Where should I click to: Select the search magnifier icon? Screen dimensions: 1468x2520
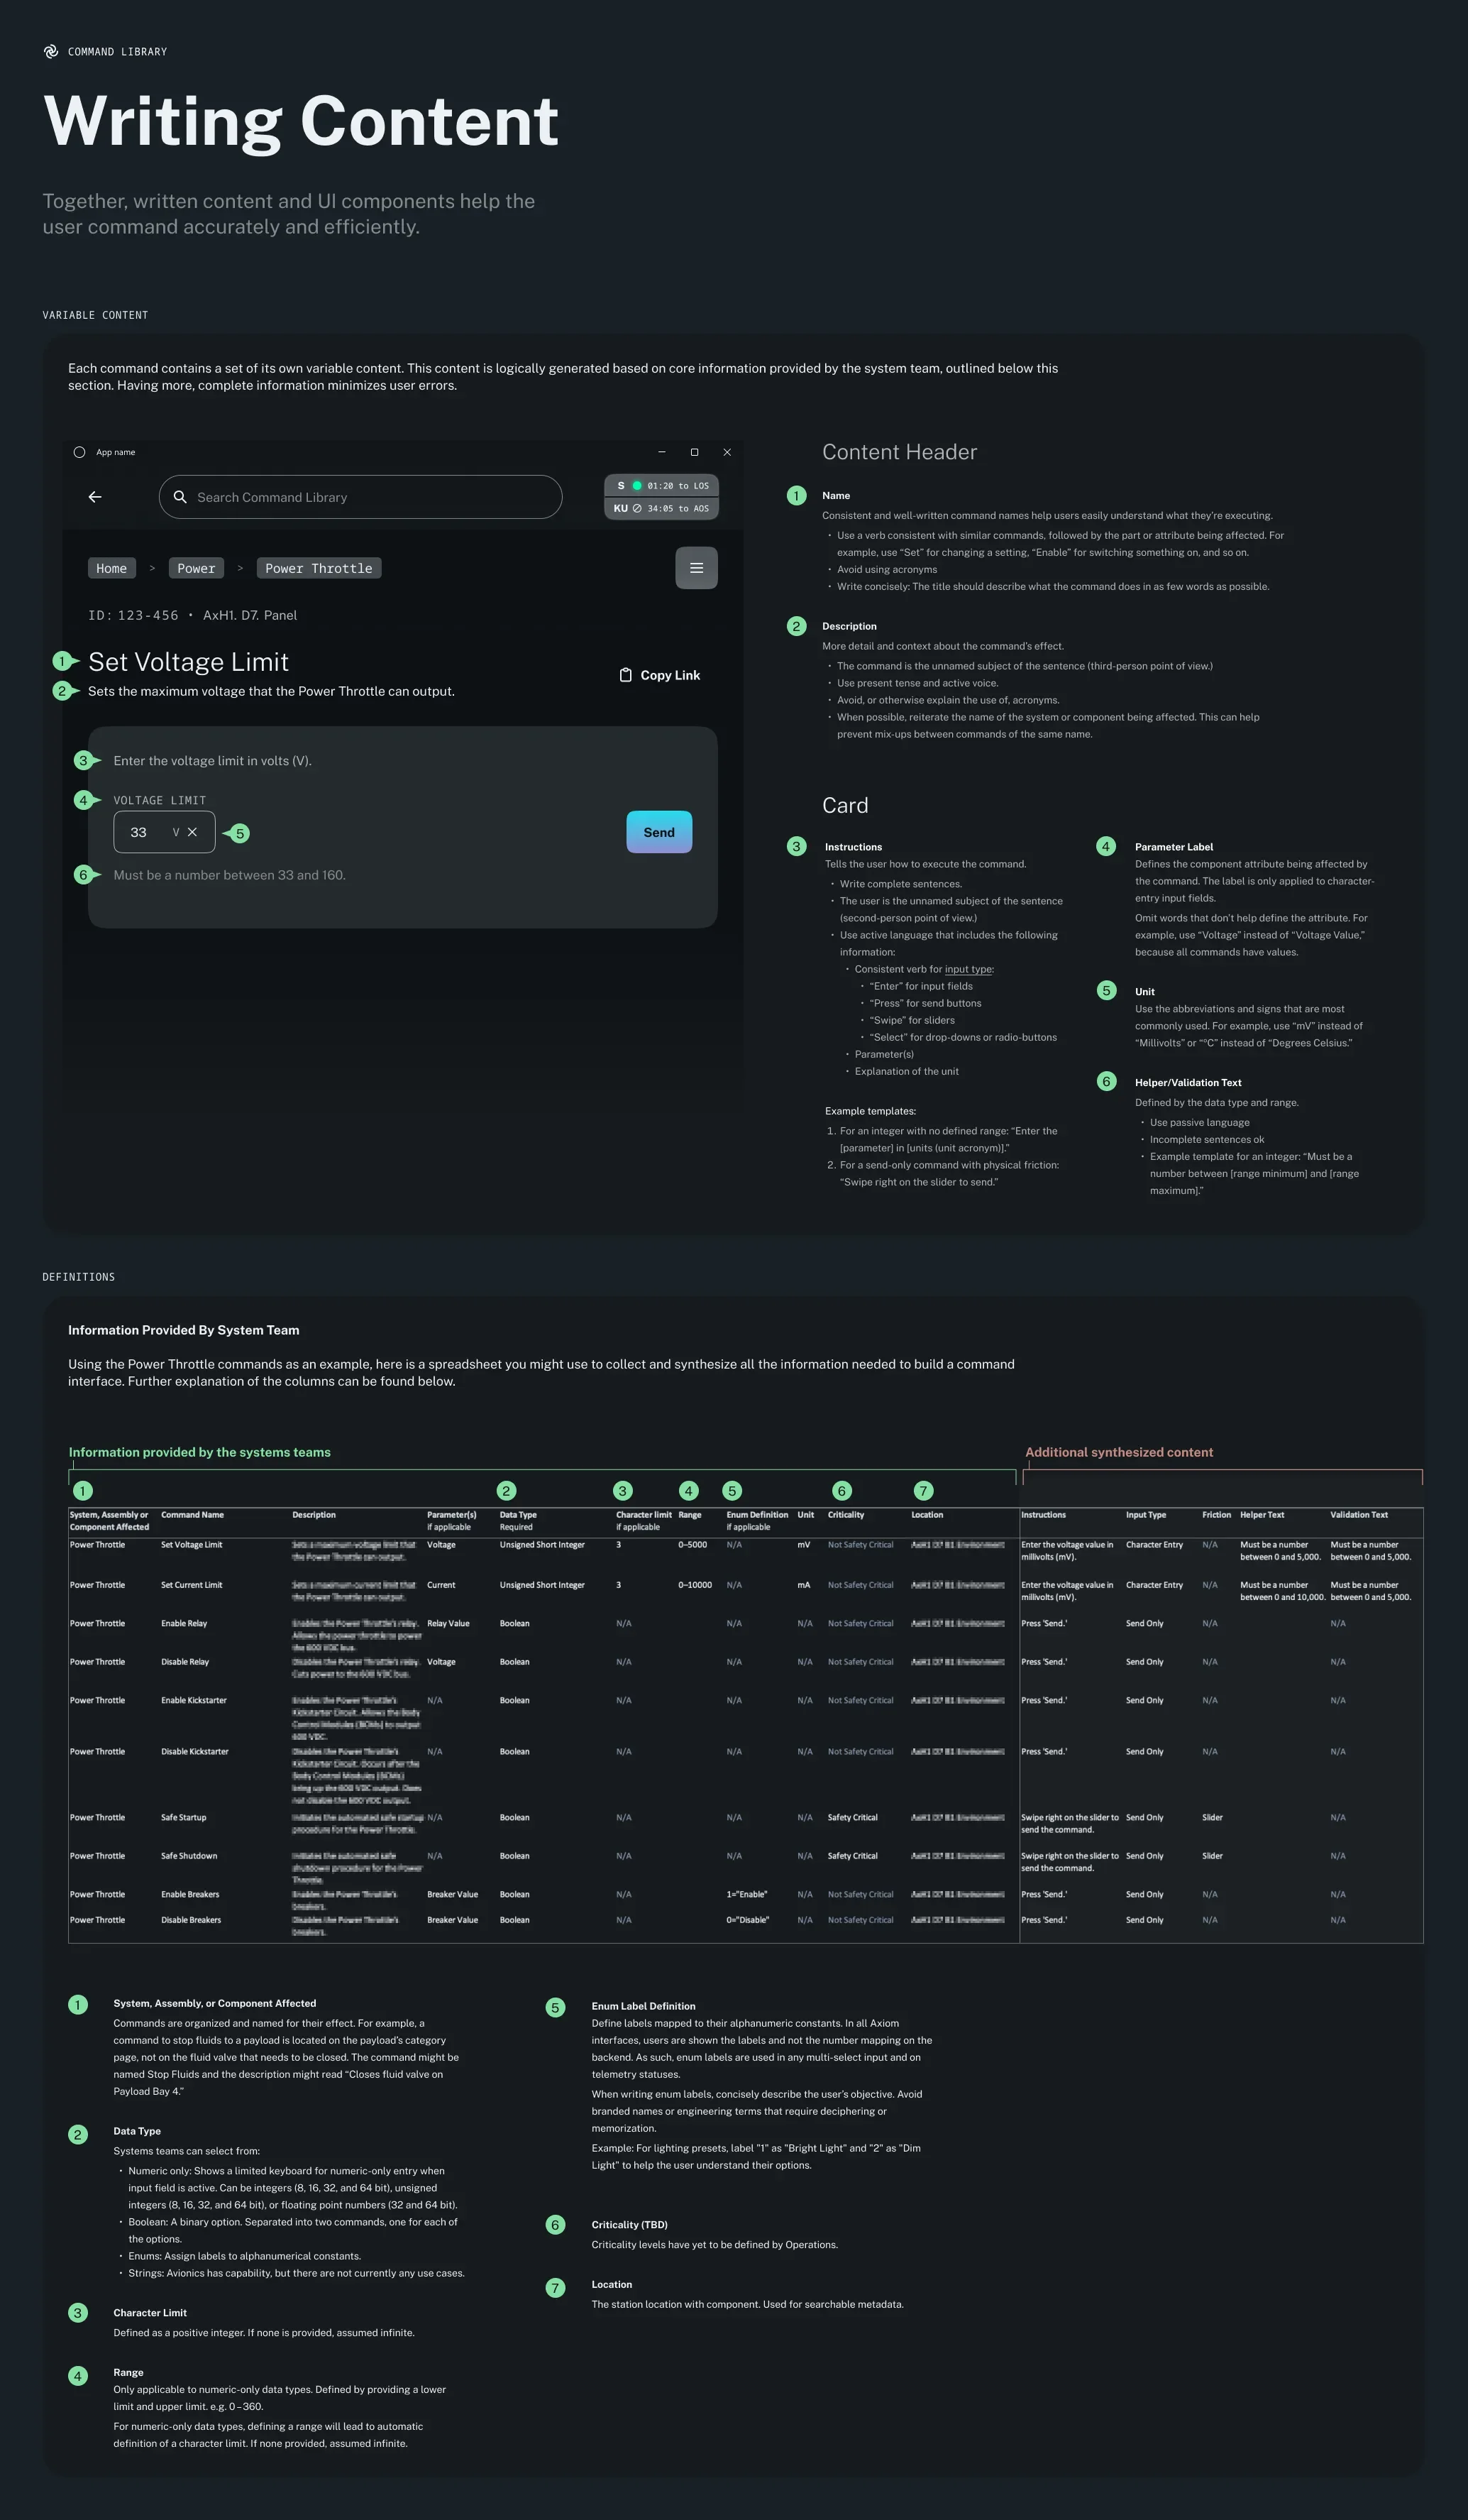pyautogui.click(x=181, y=497)
